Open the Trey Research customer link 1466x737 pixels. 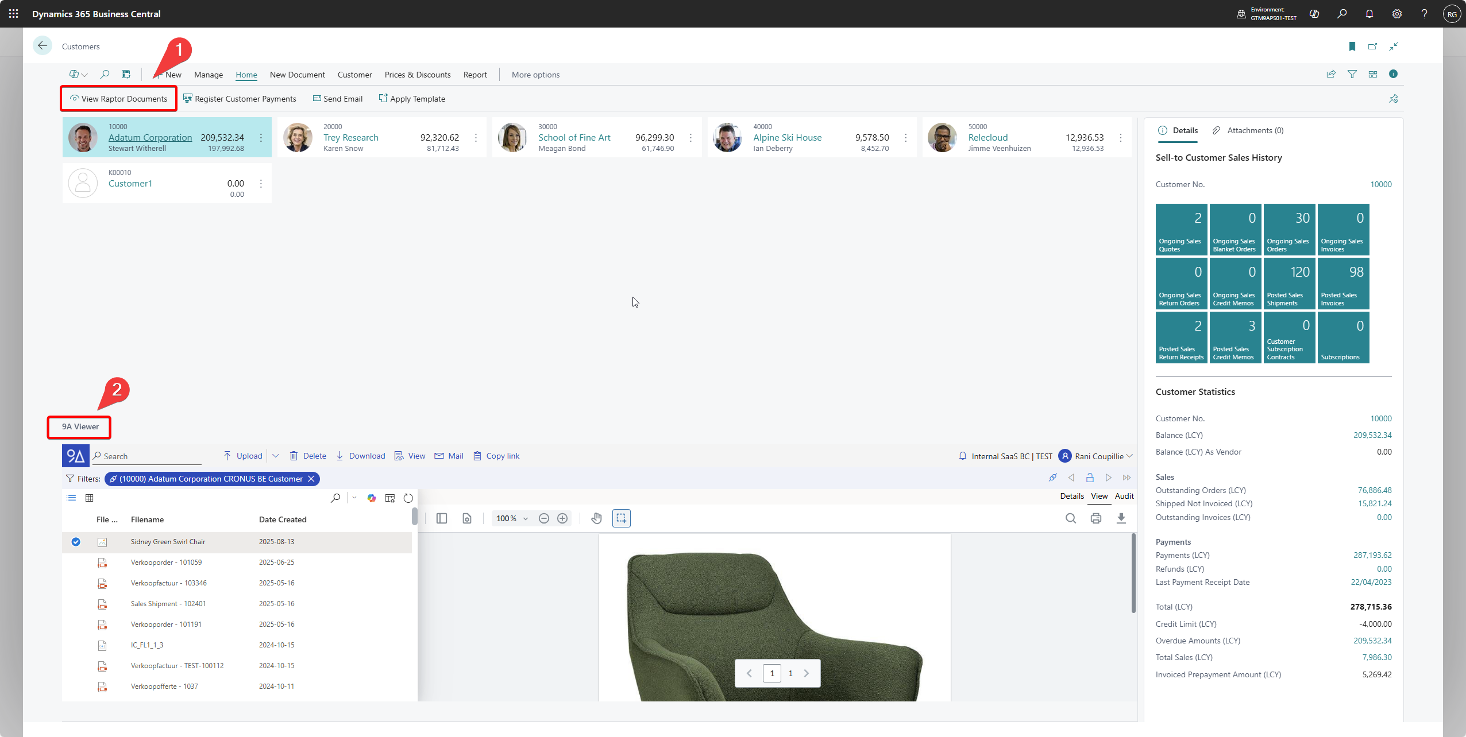click(x=350, y=137)
